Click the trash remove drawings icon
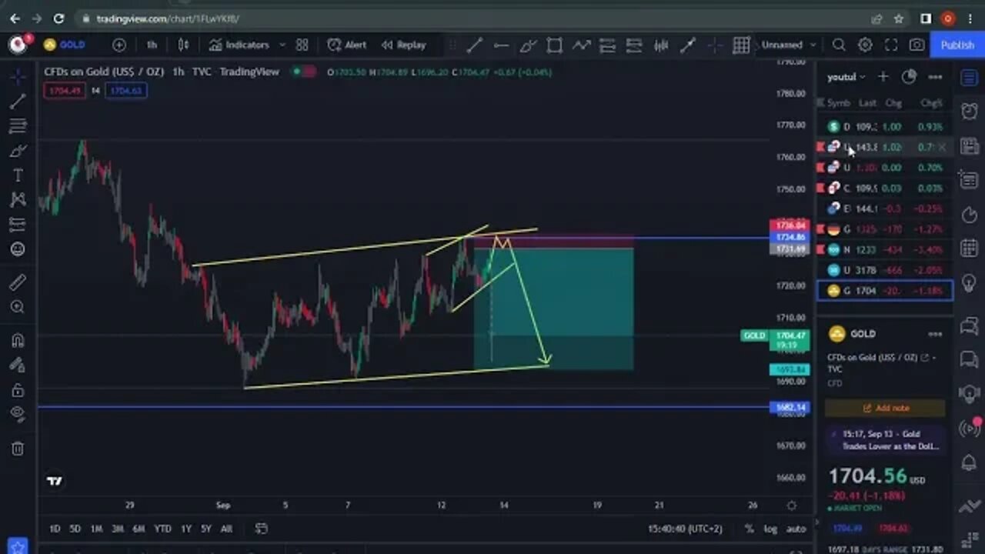Screen dimensions: 985x554 pyautogui.click(x=18, y=448)
